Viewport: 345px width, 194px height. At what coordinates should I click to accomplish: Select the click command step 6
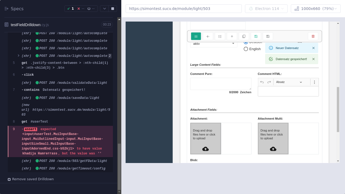pos(60,75)
